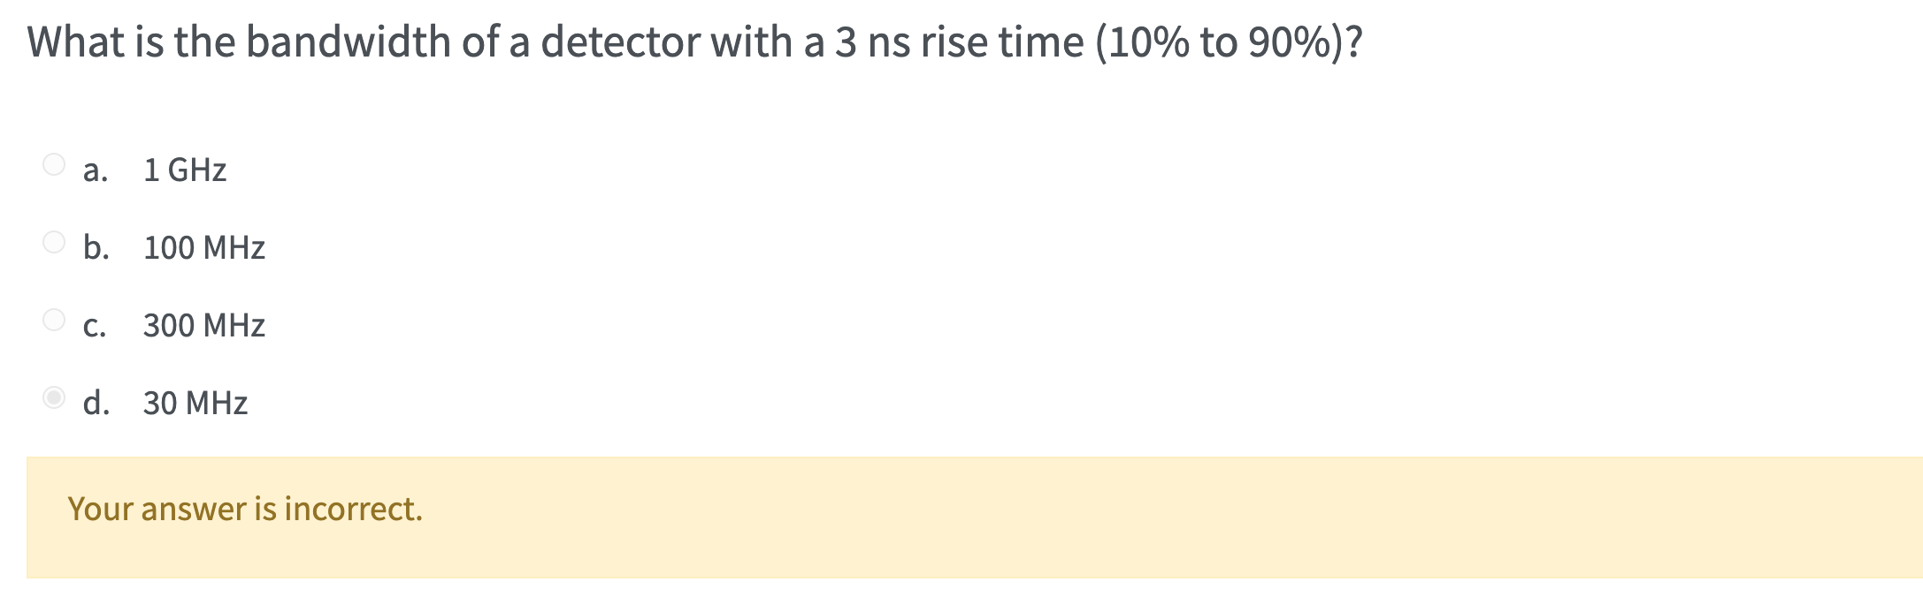Choose the 300 MHz answer option

coord(203,325)
